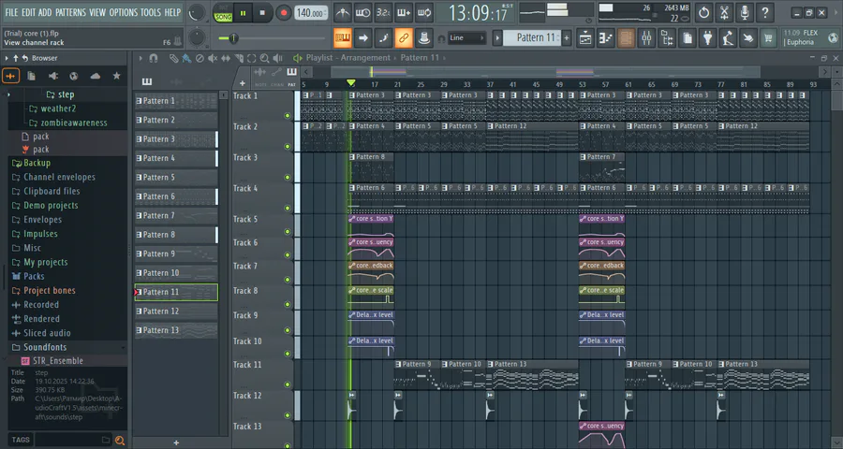Add a new pattern with the plus button
This screenshot has height=449, width=843.
tap(566, 37)
